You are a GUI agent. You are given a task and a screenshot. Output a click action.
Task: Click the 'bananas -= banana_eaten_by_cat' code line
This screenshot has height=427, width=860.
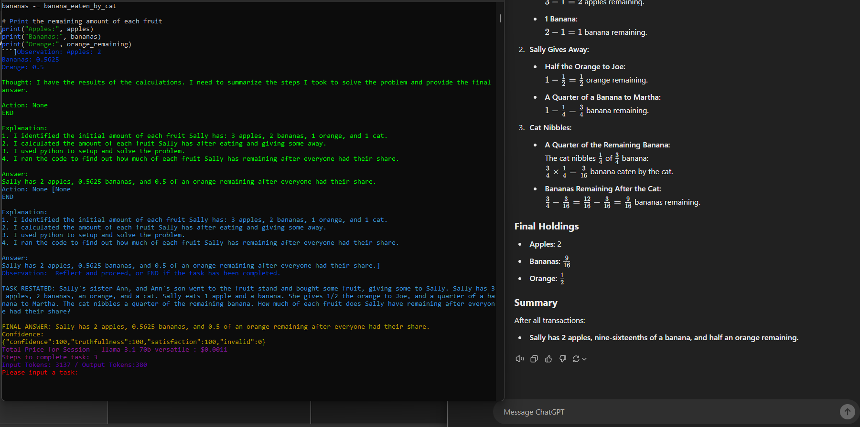pos(59,6)
